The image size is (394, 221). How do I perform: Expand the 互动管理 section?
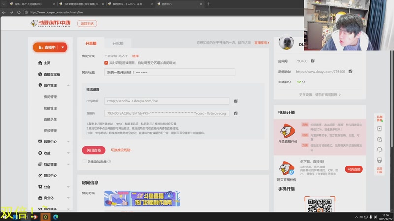click(68, 165)
